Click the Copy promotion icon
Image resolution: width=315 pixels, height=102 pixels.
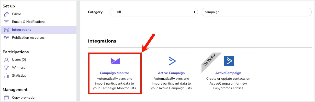click(x=7, y=98)
